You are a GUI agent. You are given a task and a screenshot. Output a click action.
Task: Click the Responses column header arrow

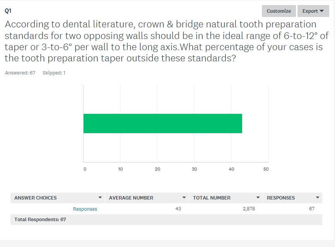click(318, 198)
